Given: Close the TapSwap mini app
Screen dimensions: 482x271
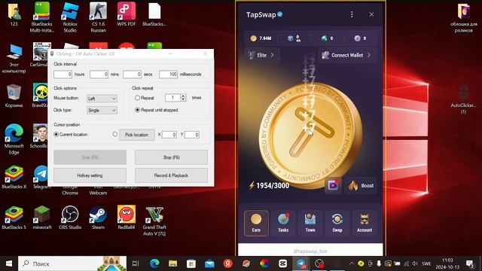Looking at the screenshot, I should [371, 14].
